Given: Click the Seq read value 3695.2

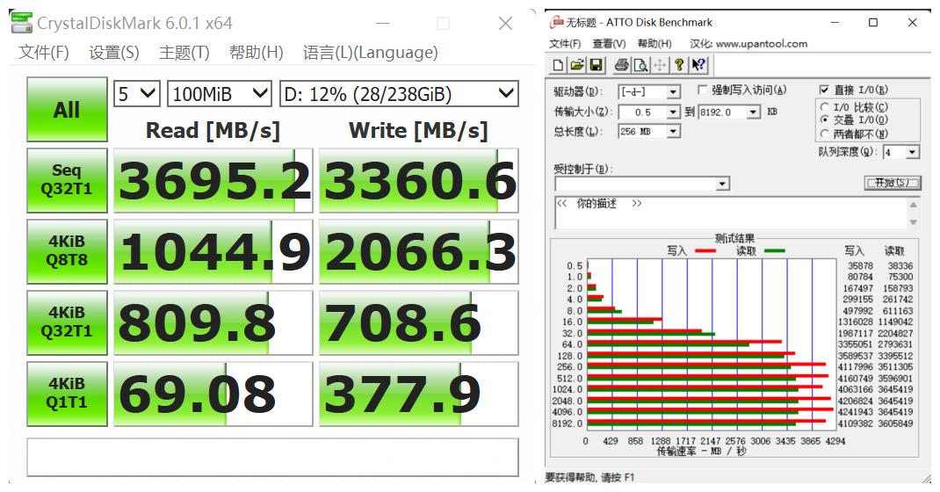Looking at the screenshot, I should (x=213, y=180).
